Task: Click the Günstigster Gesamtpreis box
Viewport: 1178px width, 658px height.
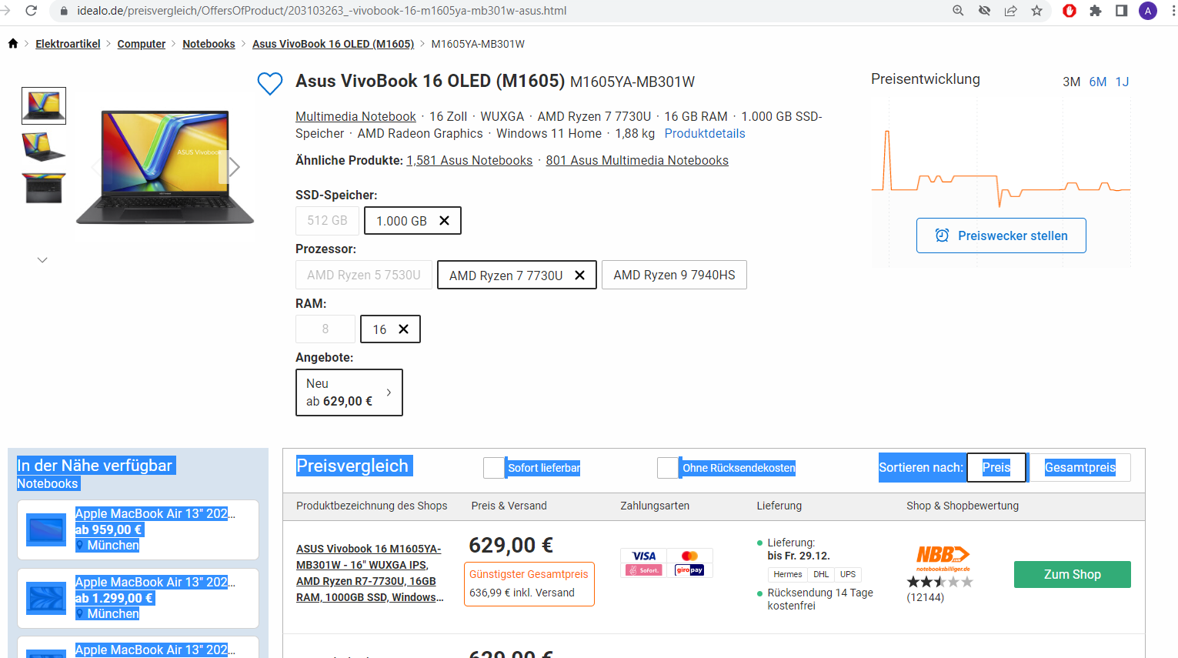Action: (x=529, y=583)
